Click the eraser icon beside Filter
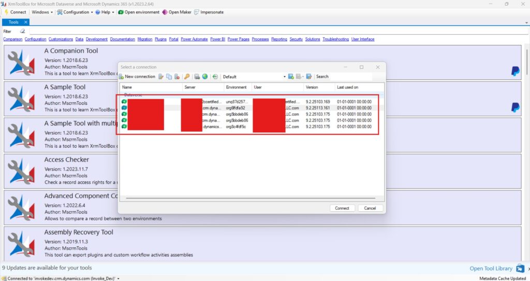 tap(22, 31)
